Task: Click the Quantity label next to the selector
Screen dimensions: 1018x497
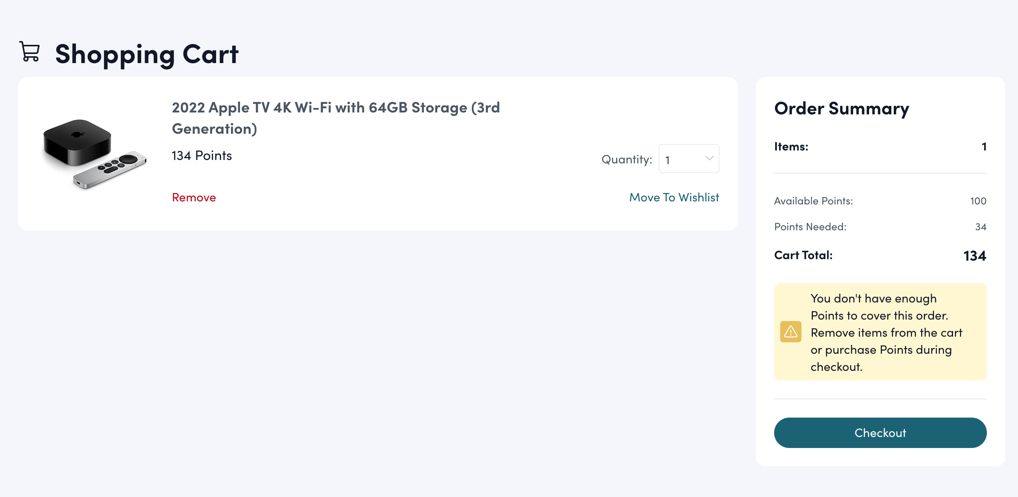Action: 626,159
